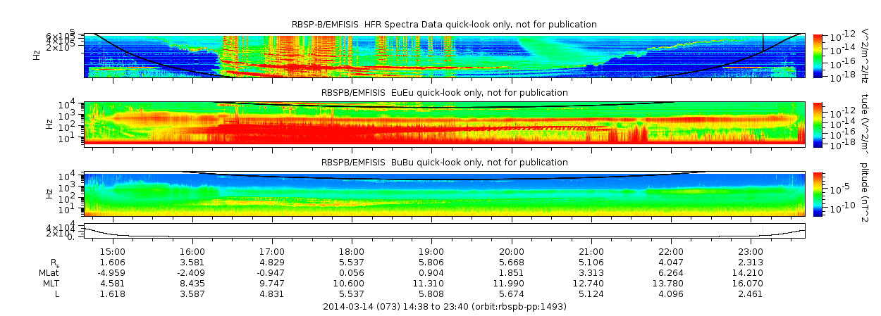881x316 pixels.
Task: Click the MLat value 14.210
Action: click(750, 272)
